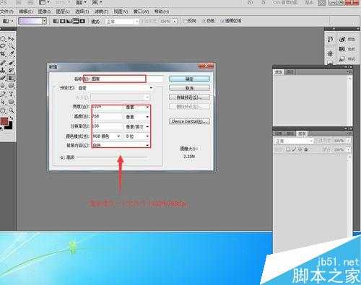Select the Eyedropper tool
The image size is (361, 285).
coord(12,54)
